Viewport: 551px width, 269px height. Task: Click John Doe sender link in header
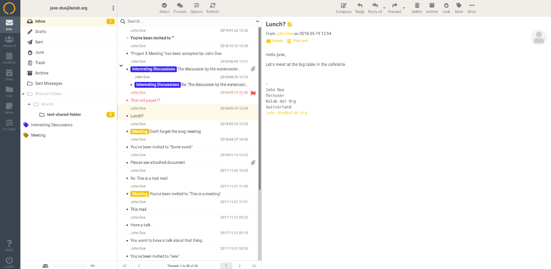[284, 34]
